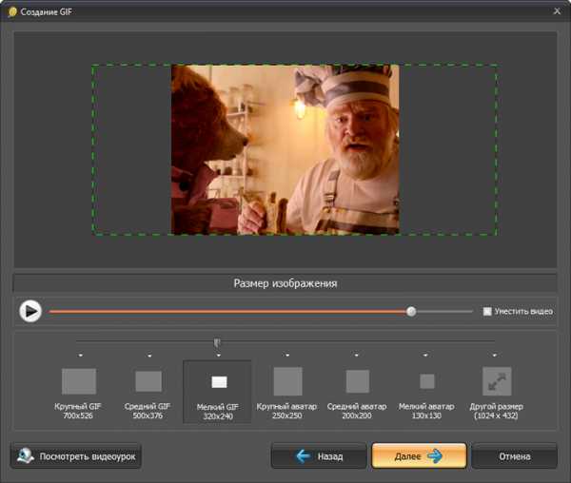
Task: Click the video preview frame
Action: [x=285, y=149]
